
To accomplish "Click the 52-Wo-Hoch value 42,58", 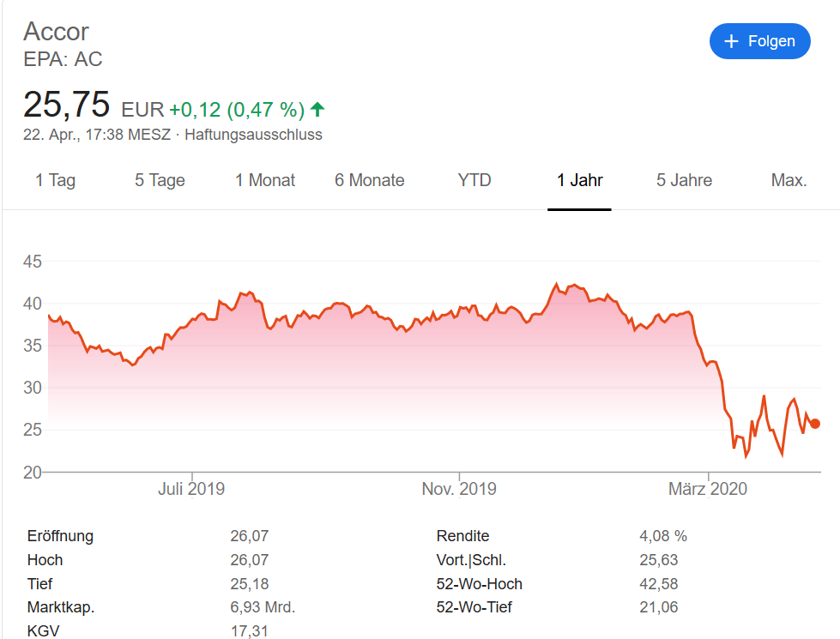I will tap(657, 583).
